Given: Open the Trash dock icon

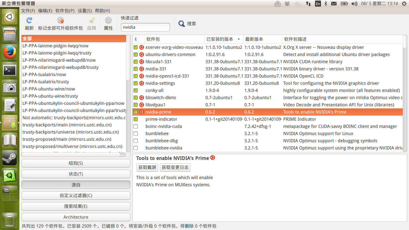Looking at the screenshot, I should click(10, 220).
